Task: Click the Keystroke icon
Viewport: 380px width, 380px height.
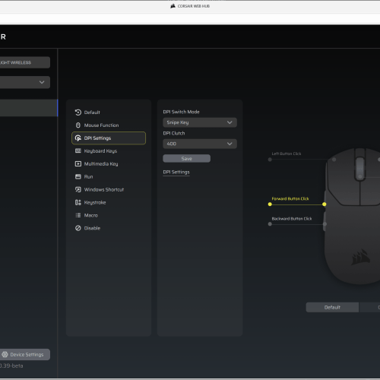Action: pos(78,202)
